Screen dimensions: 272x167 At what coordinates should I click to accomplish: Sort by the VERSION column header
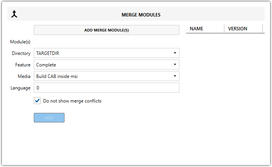coord(243,29)
